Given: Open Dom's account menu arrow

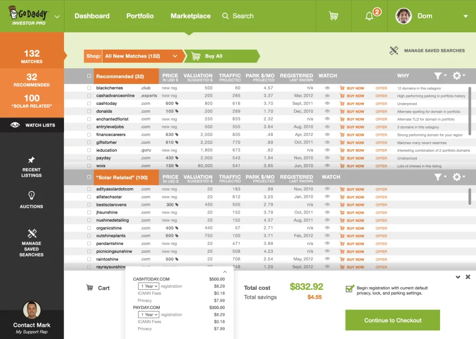Looking at the screenshot, I should click(x=465, y=16).
